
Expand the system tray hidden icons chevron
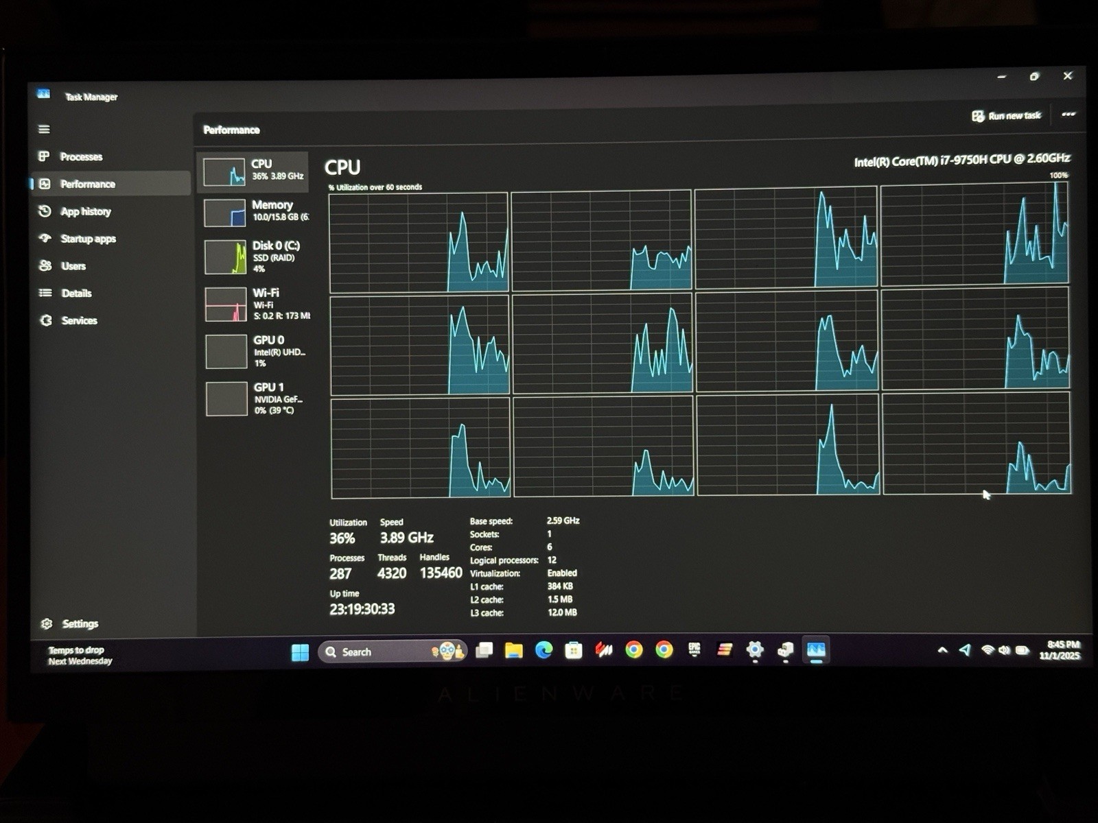pos(942,650)
